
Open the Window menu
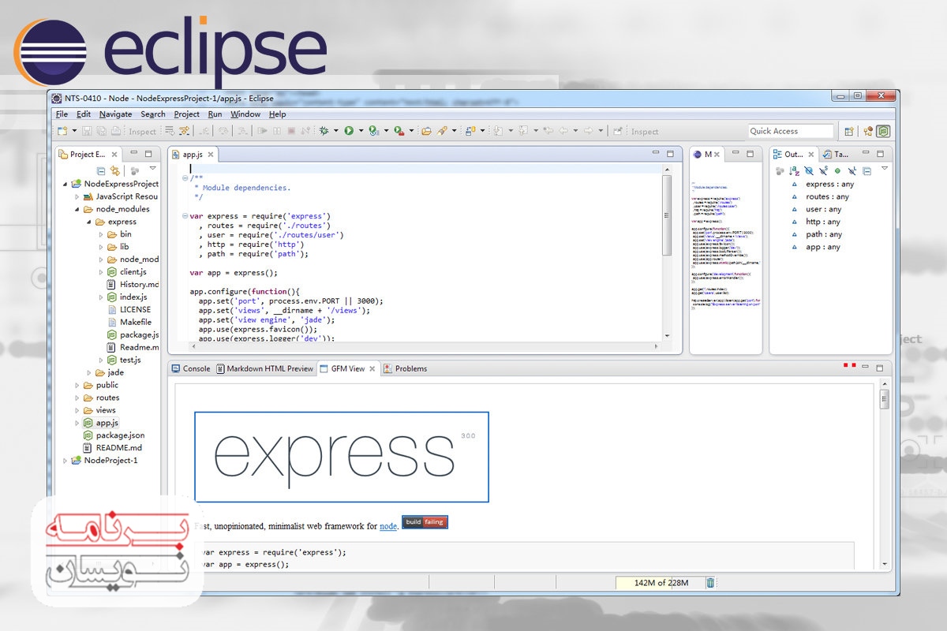pyautogui.click(x=245, y=114)
